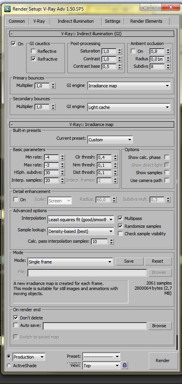
Task: Open Primary bounces GI engine dropdown
Action: (x=129, y=86)
